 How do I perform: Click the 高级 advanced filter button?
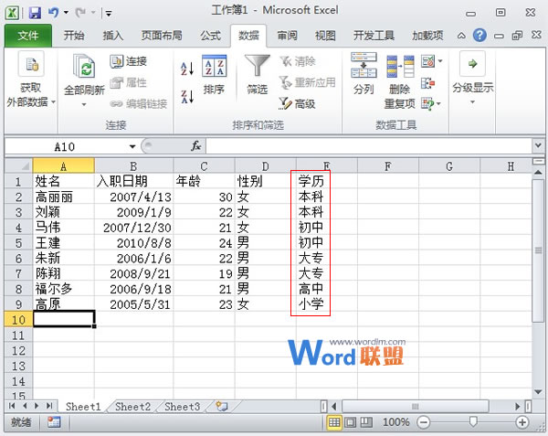pos(297,104)
